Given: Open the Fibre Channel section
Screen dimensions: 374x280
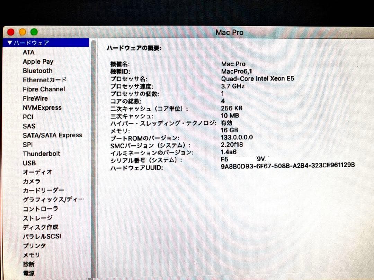Looking at the screenshot, I should click(x=43, y=89).
